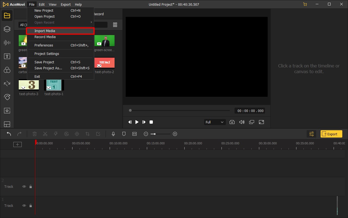The width and height of the screenshot is (348, 218).
Task: Click the yellow Export button
Action: point(331,134)
